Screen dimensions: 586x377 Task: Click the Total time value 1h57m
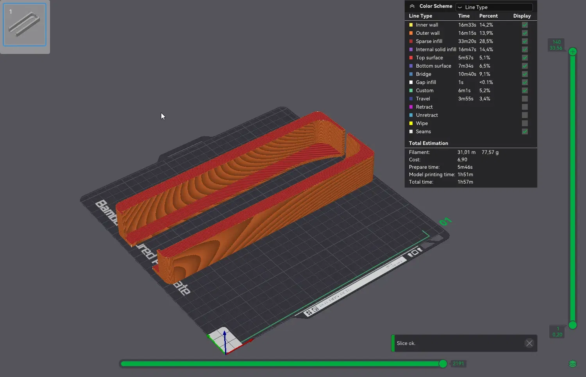(x=465, y=182)
